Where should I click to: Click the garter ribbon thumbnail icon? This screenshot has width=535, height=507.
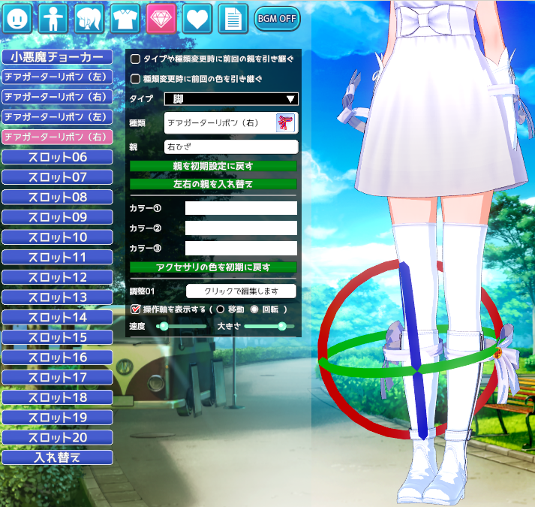pyautogui.click(x=285, y=122)
